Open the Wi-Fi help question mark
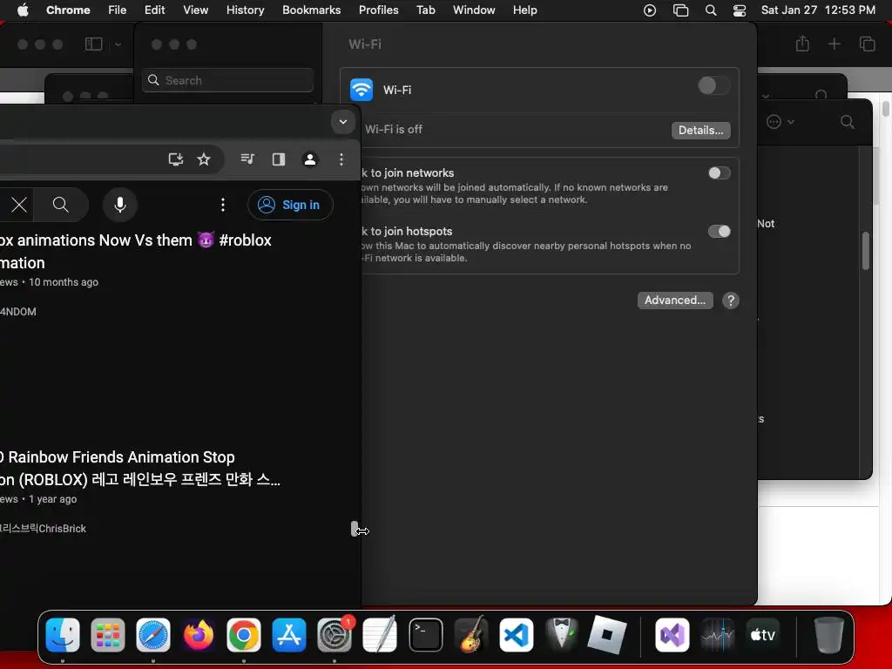This screenshot has height=669, width=892. (x=731, y=301)
